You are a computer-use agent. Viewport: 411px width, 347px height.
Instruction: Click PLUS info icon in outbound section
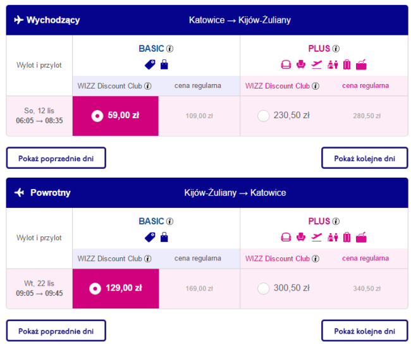[x=336, y=49]
